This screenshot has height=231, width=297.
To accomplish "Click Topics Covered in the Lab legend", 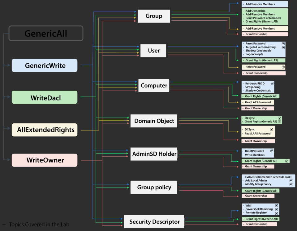I will [39, 225].
